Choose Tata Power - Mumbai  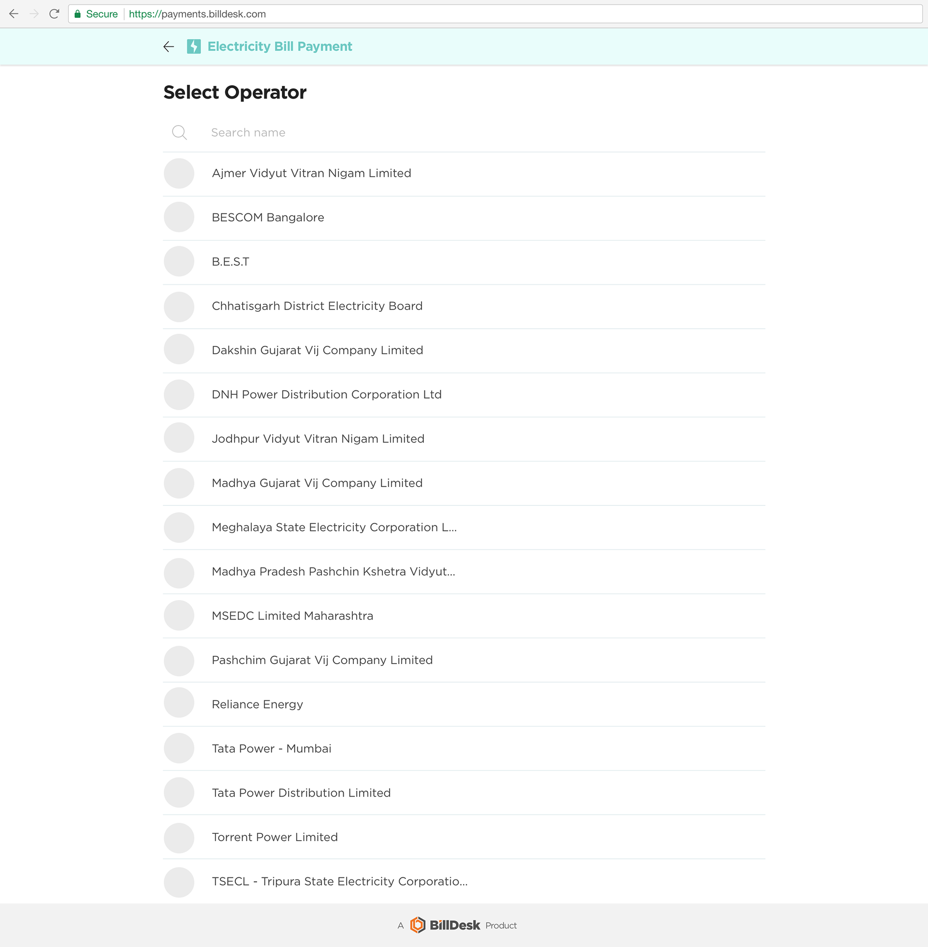[464, 749]
